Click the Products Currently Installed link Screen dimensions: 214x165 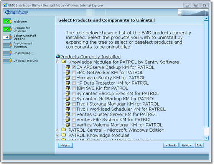coord(91,57)
